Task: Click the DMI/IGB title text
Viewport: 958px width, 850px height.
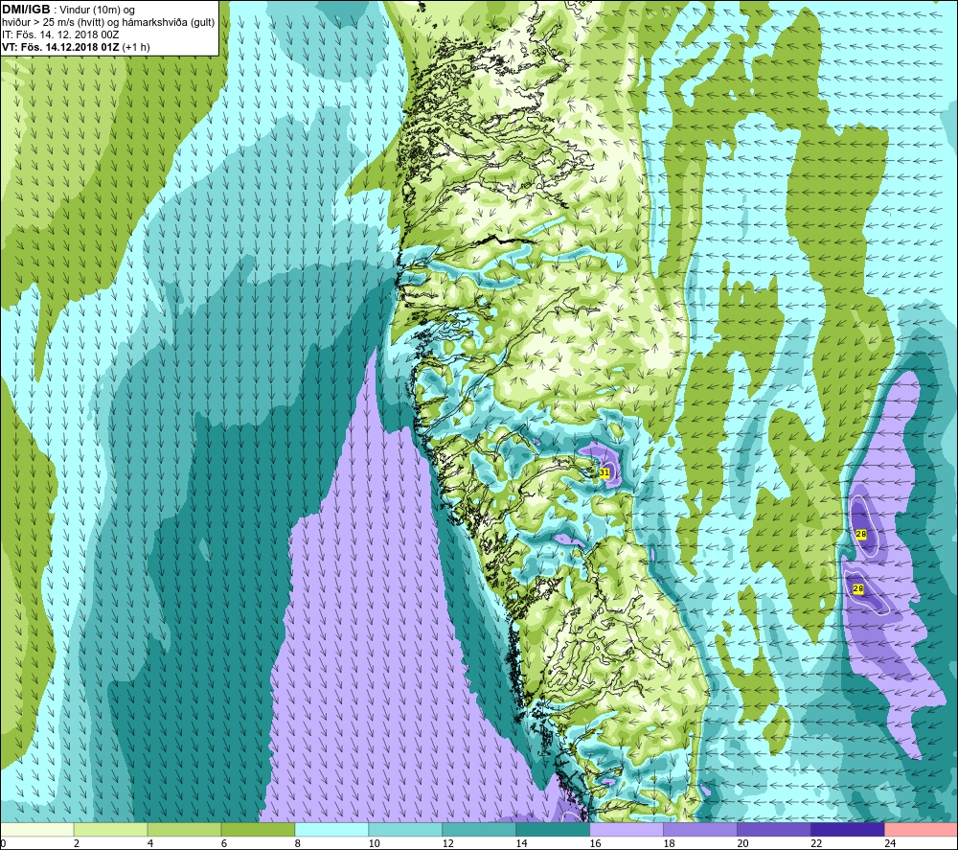Action: click(x=26, y=10)
